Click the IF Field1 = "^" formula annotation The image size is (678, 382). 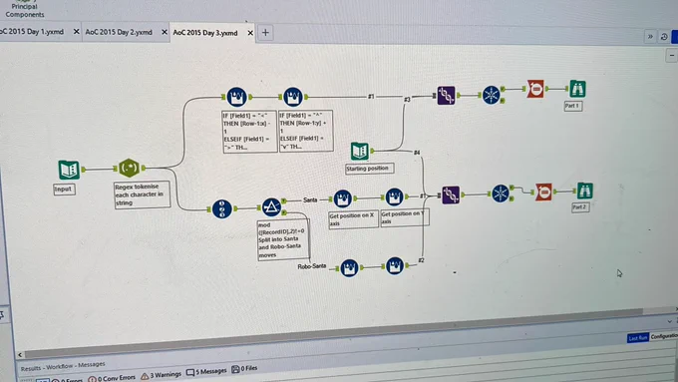point(306,131)
